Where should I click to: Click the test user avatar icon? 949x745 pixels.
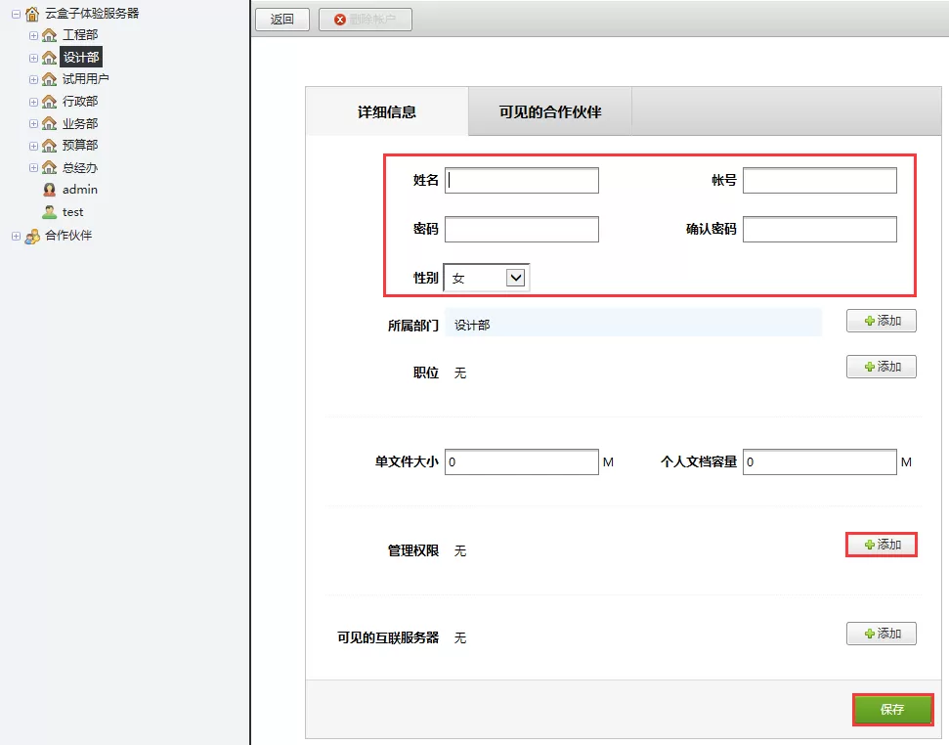(x=49, y=212)
